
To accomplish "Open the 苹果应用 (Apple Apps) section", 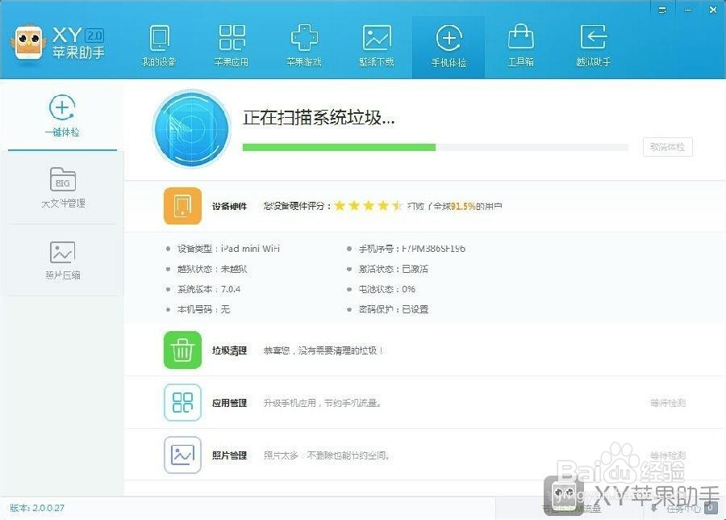I will [x=232, y=44].
